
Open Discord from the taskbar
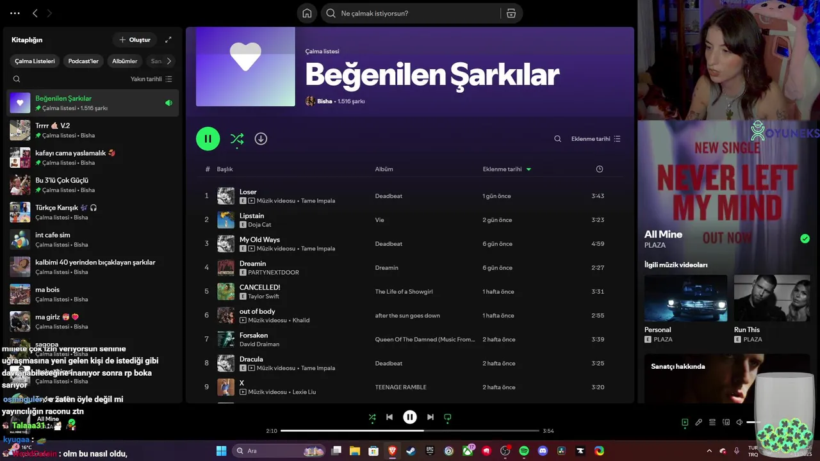coord(543,451)
